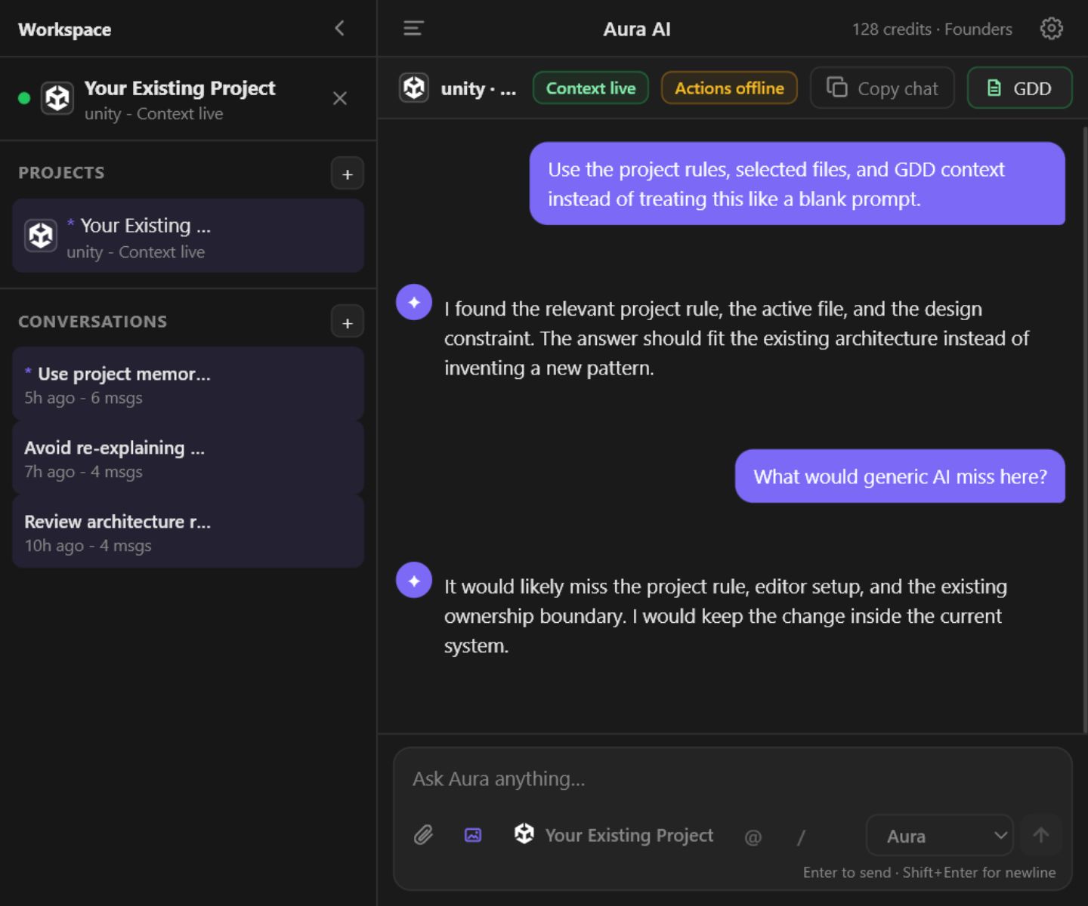
Task: Open the hamburger menu icon
Action: 413,29
